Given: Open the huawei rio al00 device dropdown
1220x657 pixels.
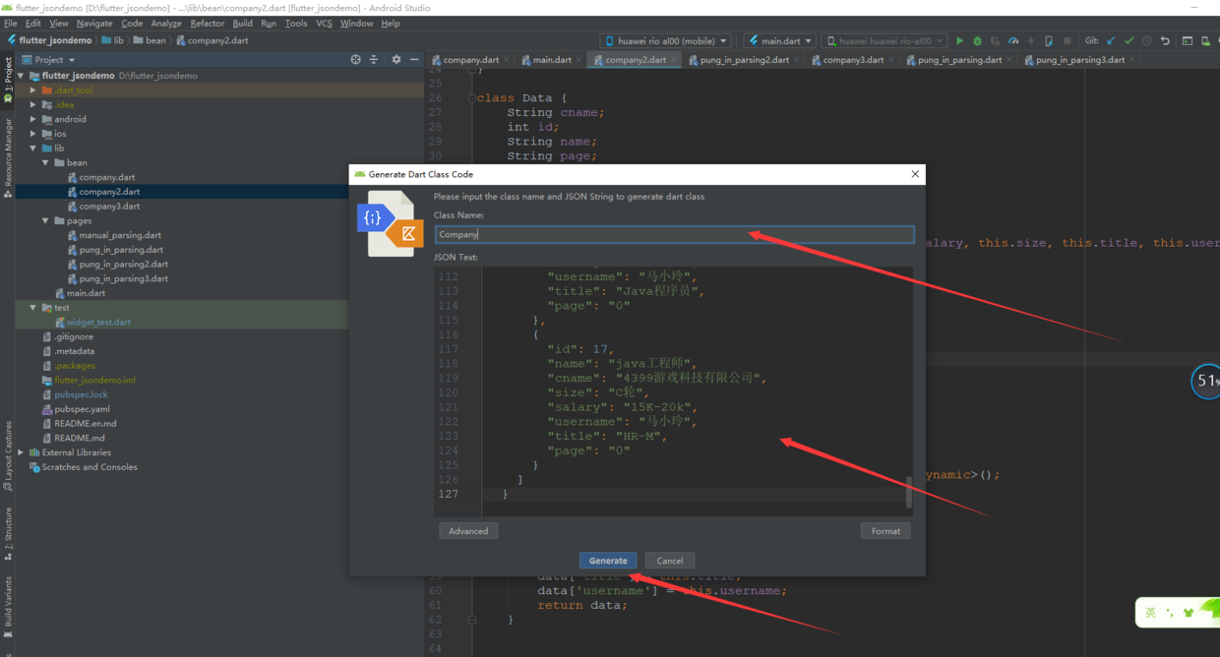Looking at the screenshot, I should tap(666, 41).
